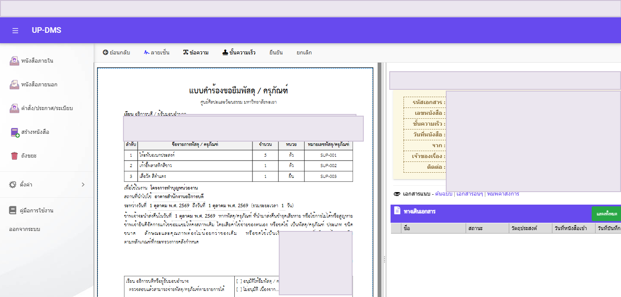
Task: Click the หน่วย table header in document
Action: (291, 145)
